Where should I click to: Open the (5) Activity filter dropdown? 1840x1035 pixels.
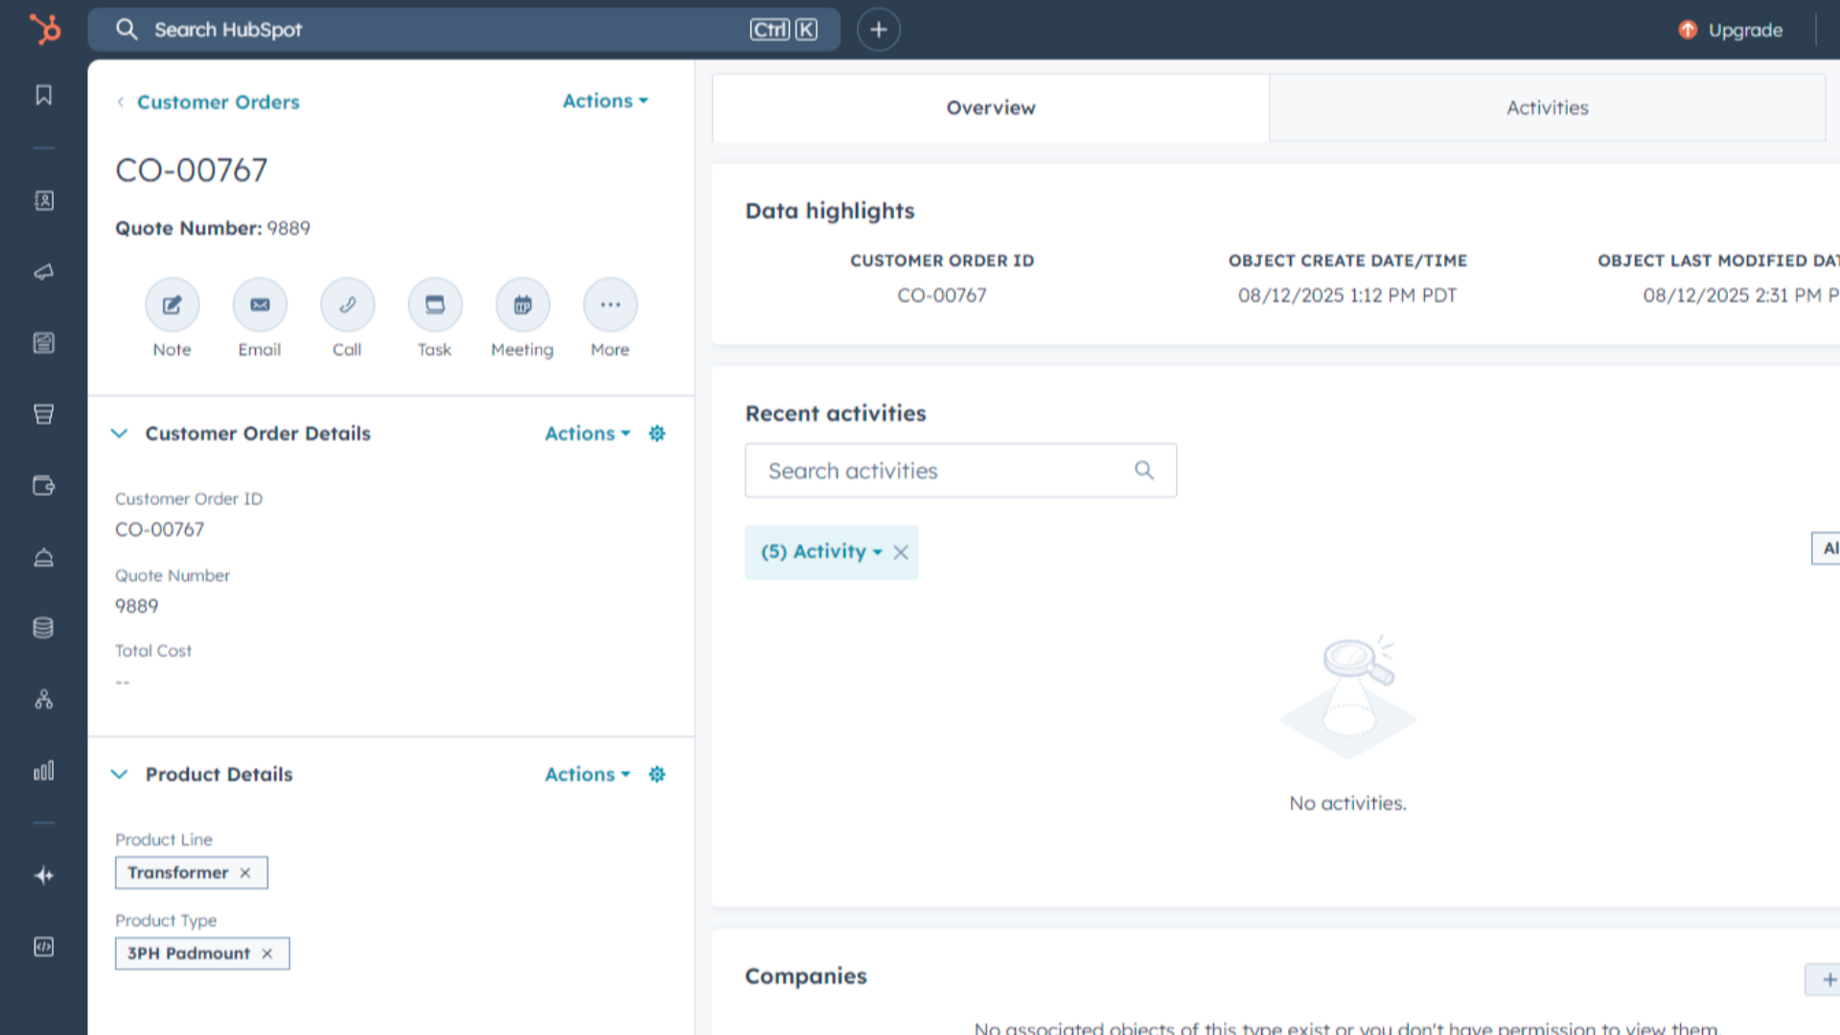(821, 552)
